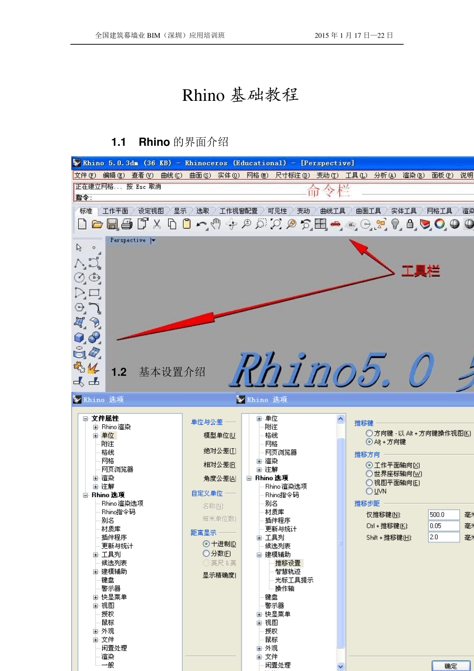Click the 确定 button
474x671 pixels.
tap(451, 666)
